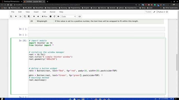Open the Running bookmark folder
The height and width of the screenshot is (100, 179).
click(63, 8)
